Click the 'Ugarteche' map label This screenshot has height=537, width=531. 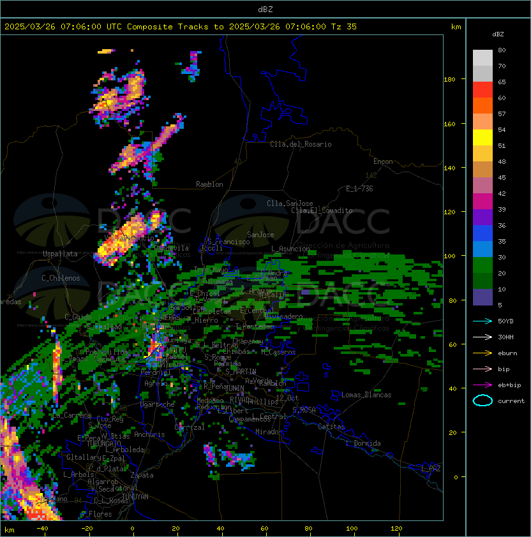(158, 404)
